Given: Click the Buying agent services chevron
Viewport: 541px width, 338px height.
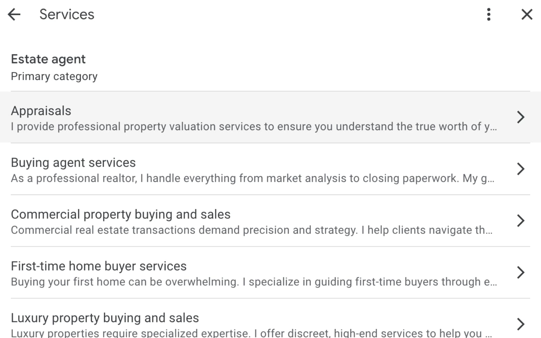Looking at the screenshot, I should click(x=520, y=169).
